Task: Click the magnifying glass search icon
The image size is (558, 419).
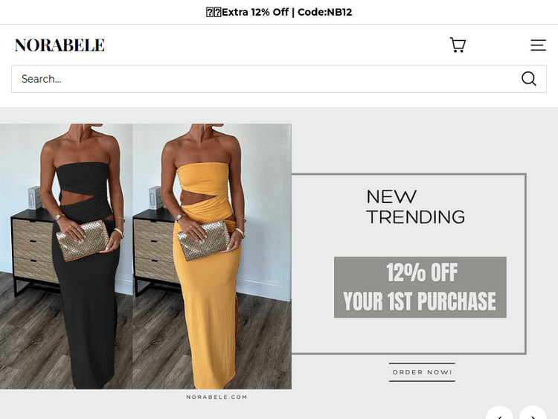Action: [x=529, y=79]
